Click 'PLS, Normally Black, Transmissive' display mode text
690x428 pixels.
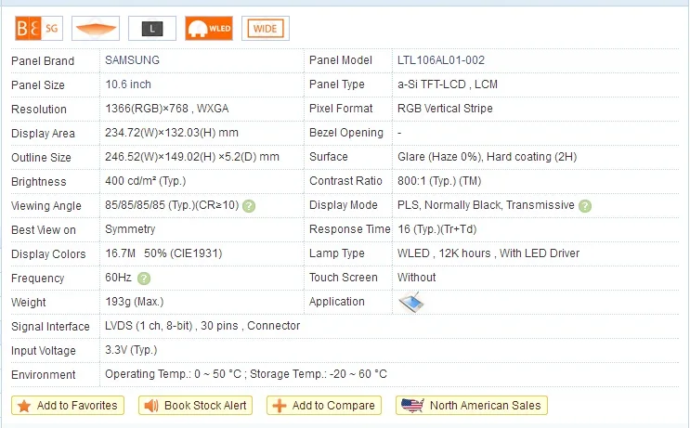(x=486, y=205)
